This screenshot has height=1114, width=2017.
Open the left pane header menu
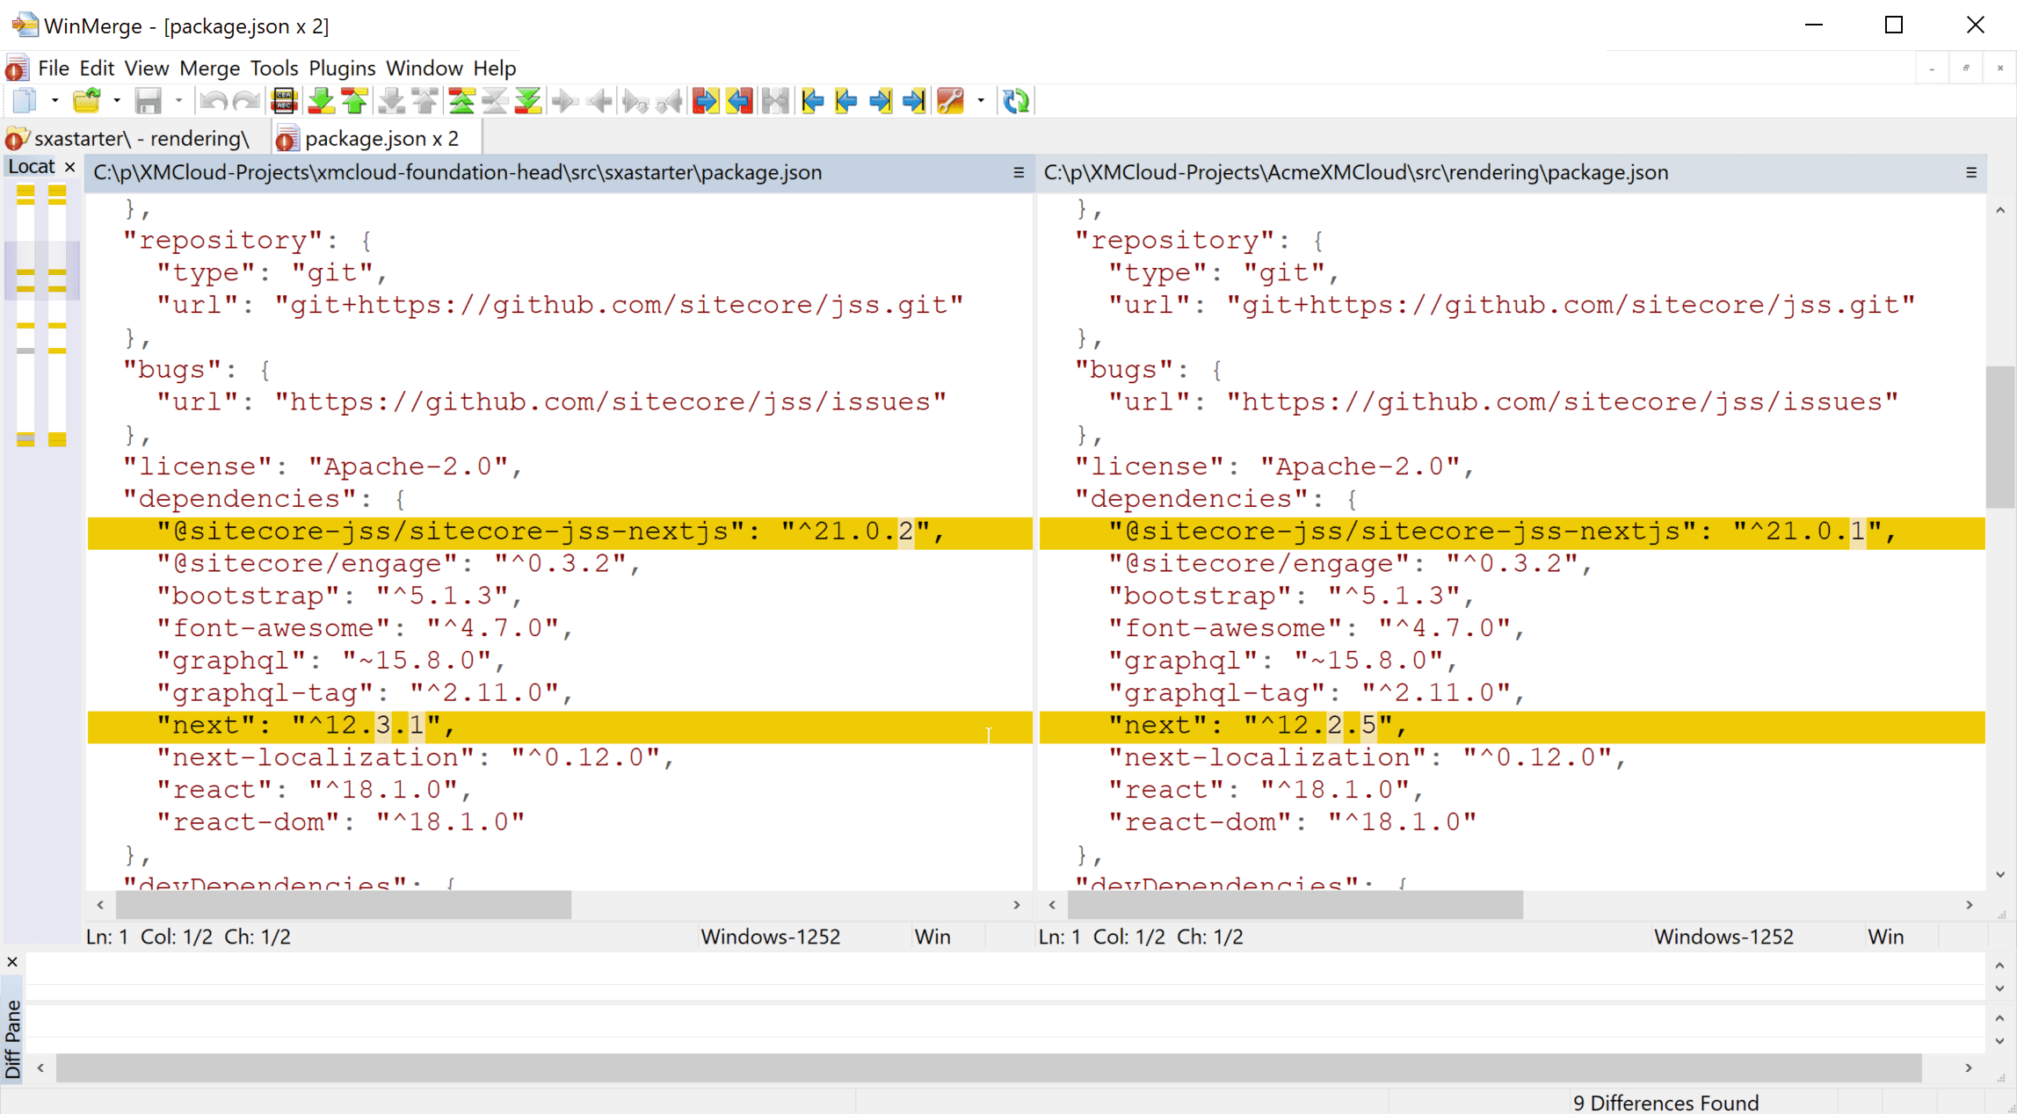[x=1019, y=173]
